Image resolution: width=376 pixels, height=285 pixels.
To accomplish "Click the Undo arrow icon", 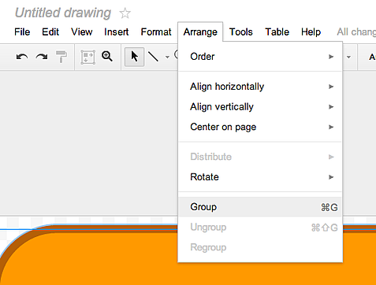I will pos(22,57).
